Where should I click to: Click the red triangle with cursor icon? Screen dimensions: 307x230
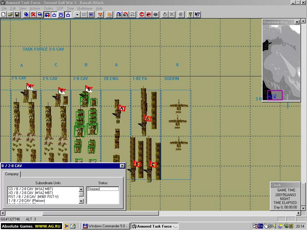(100, 14)
